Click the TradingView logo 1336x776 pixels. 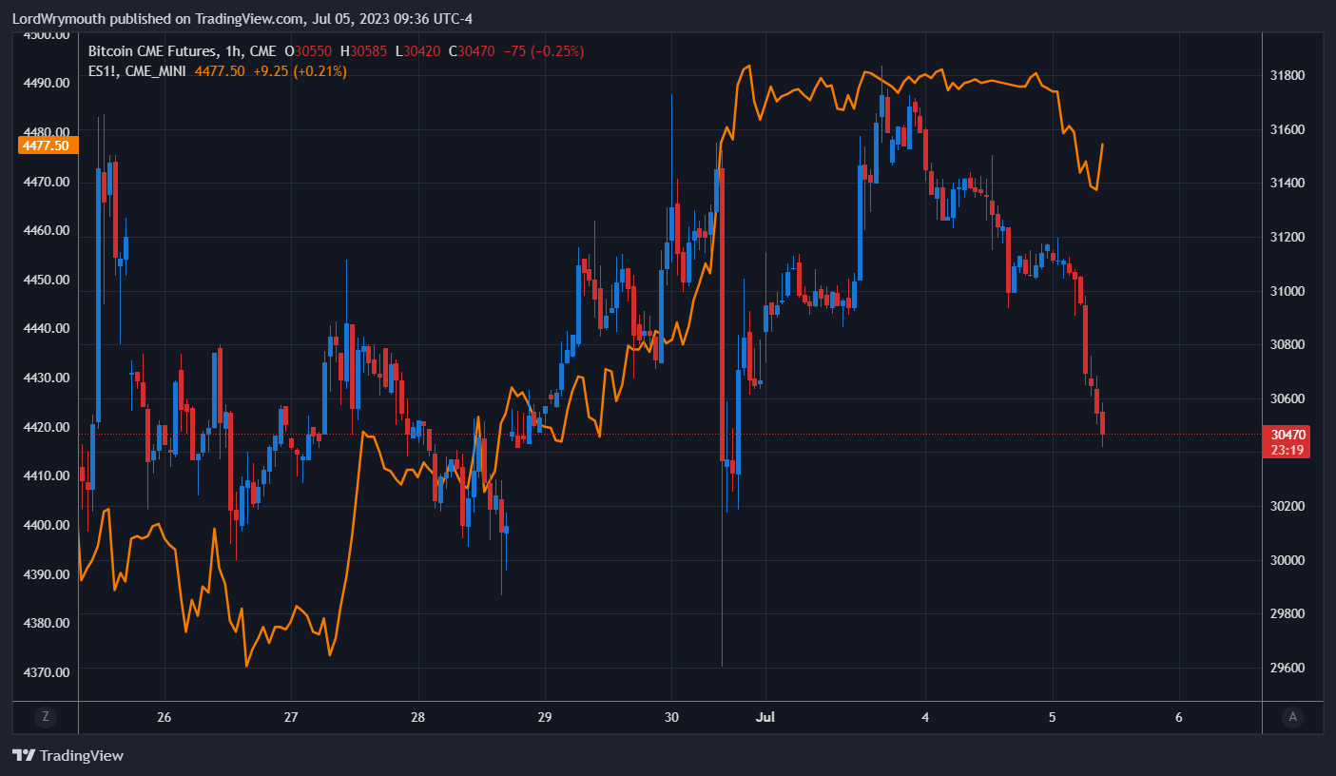(68, 756)
